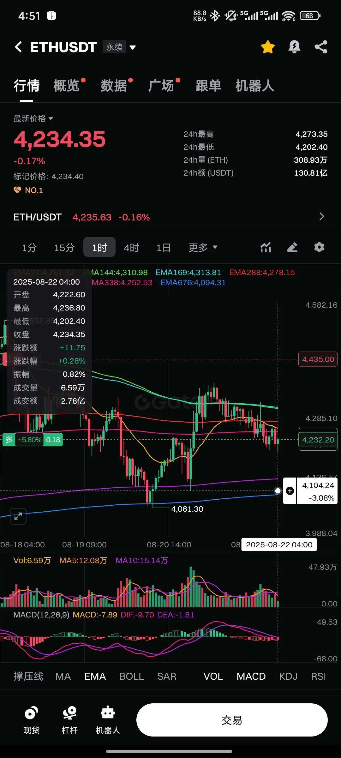The image size is (341, 758).
Task: Open the price alert bell icon
Action: (294, 47)
